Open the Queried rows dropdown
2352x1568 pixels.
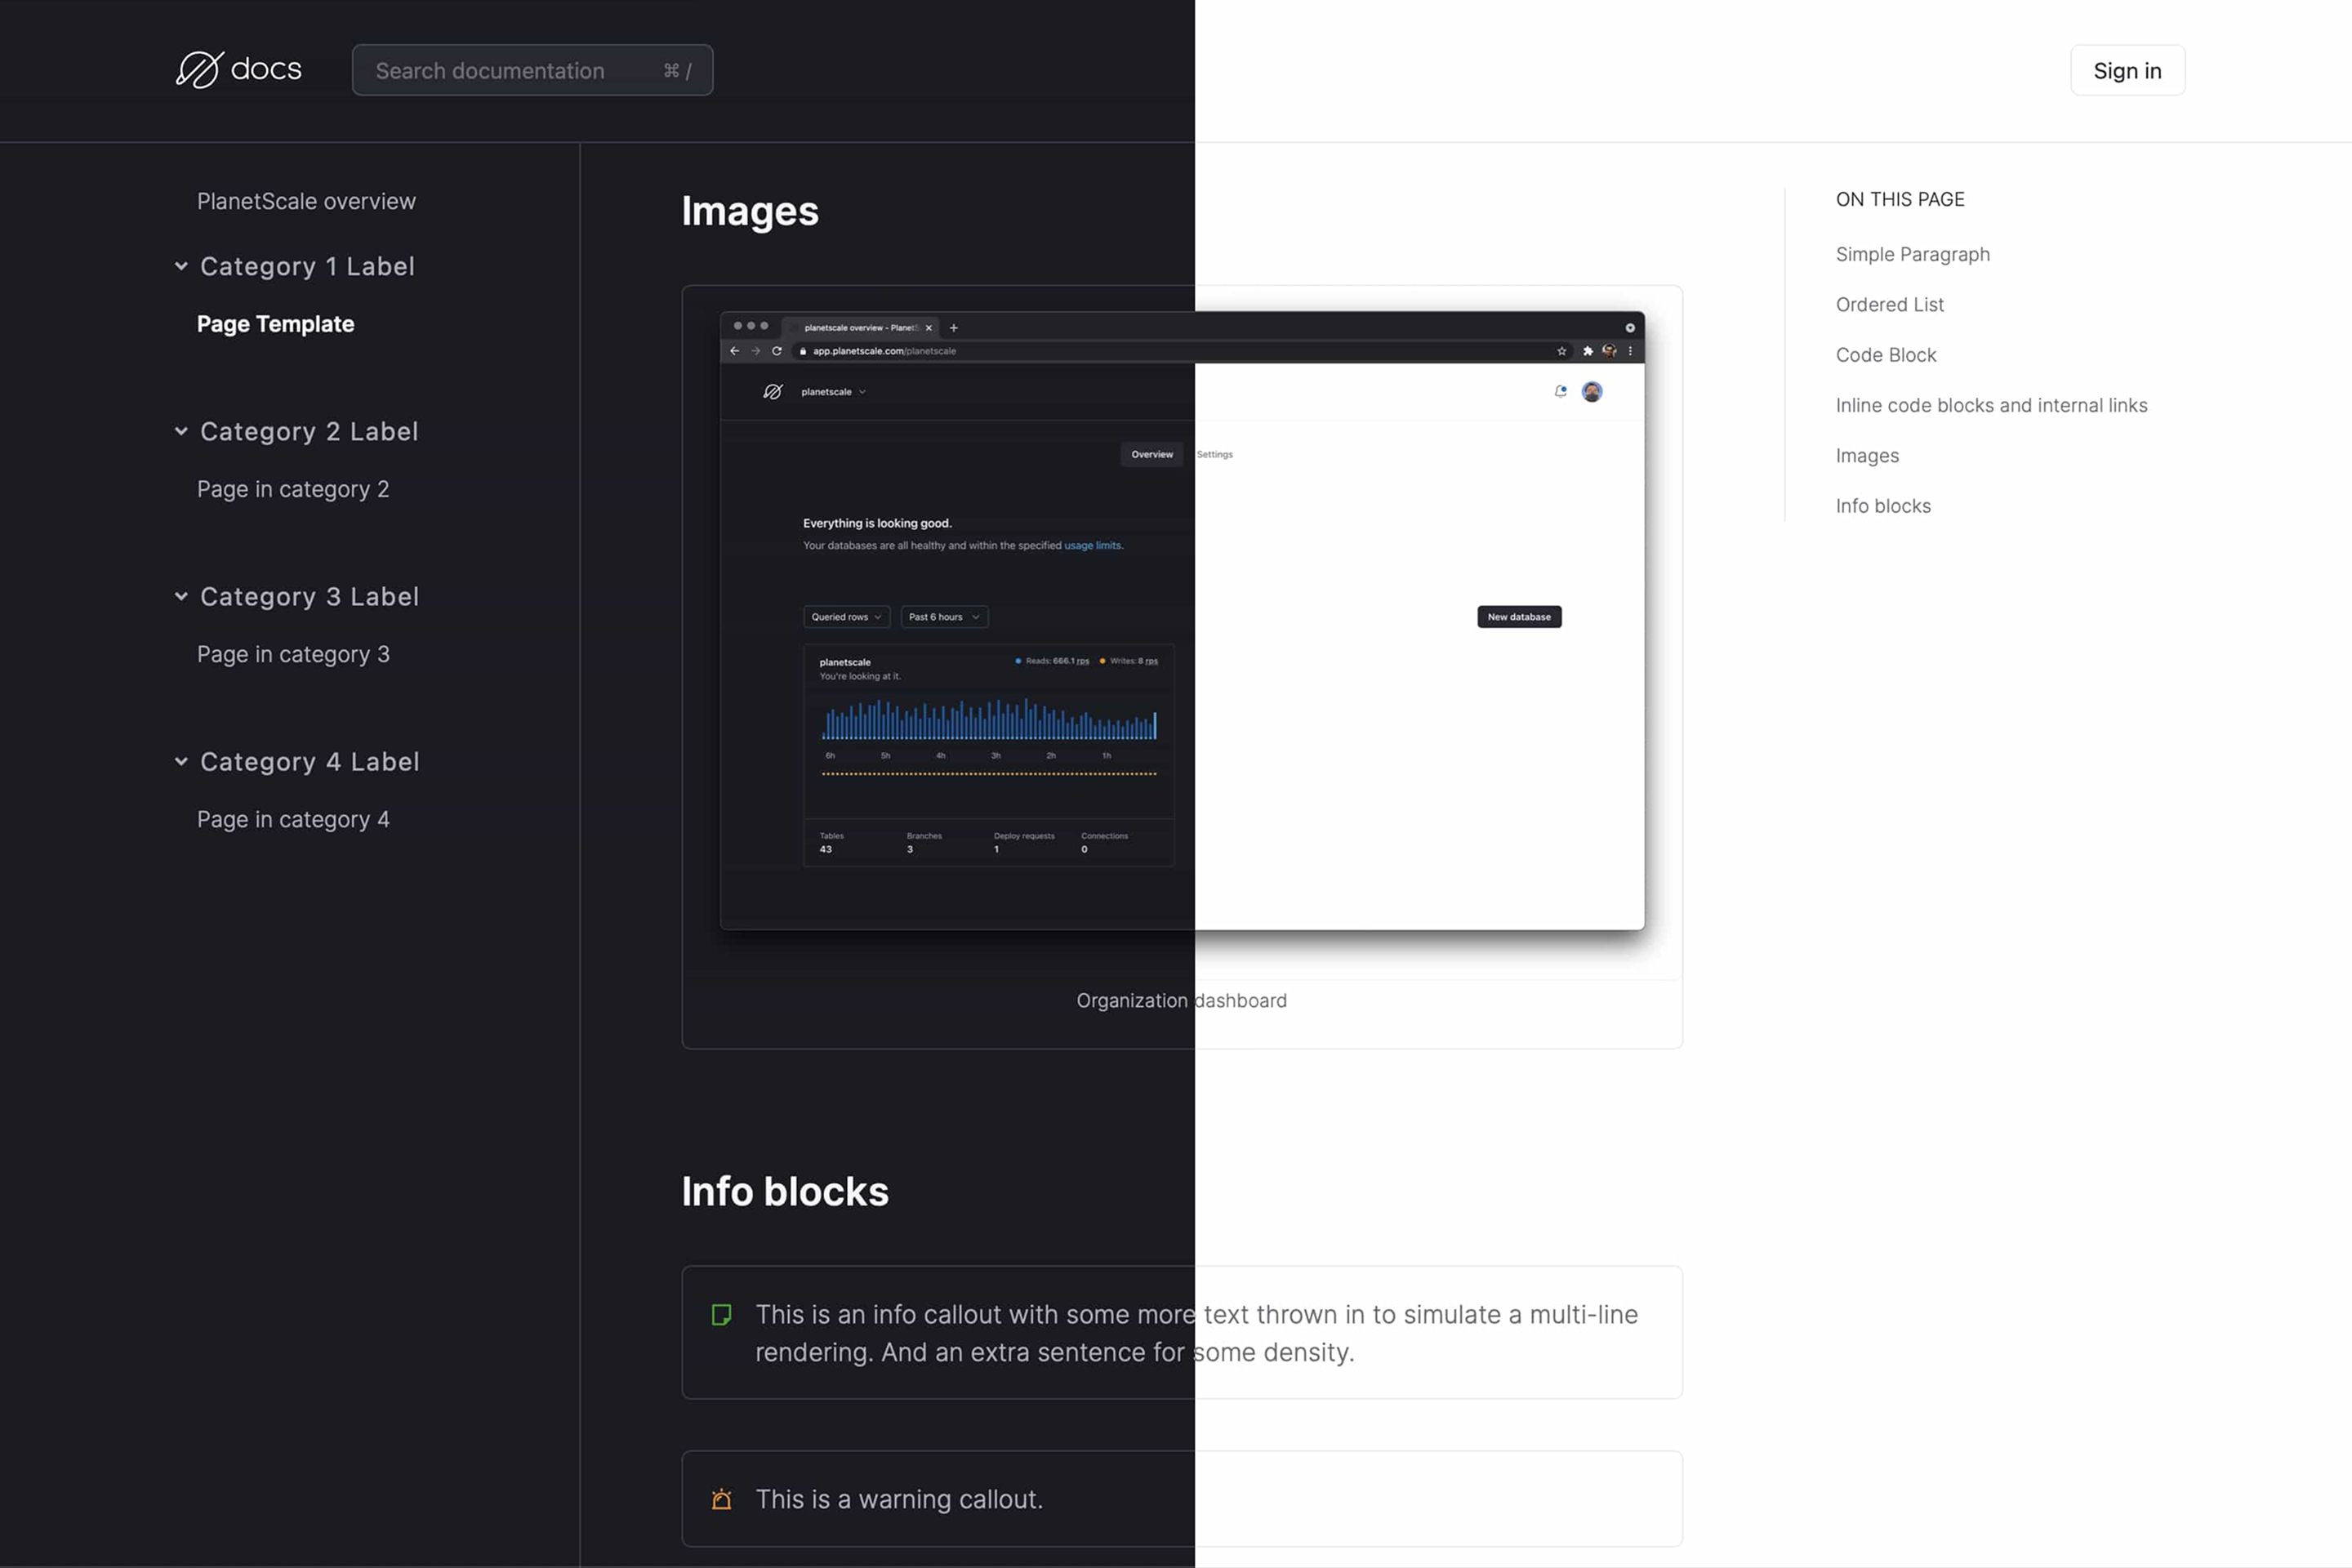click(846, 617)
